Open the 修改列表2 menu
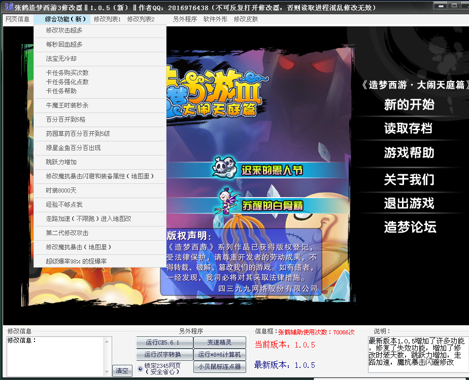The width and height of the screenshot is (469, 380). (141, 19)
